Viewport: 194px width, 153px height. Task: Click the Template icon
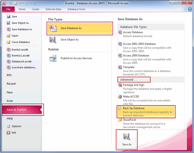[120, 67]
